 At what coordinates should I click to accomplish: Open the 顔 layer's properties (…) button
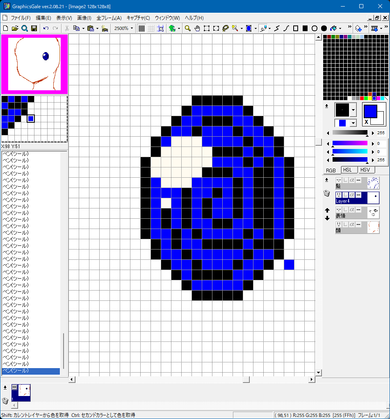click(x=358, y=224)
